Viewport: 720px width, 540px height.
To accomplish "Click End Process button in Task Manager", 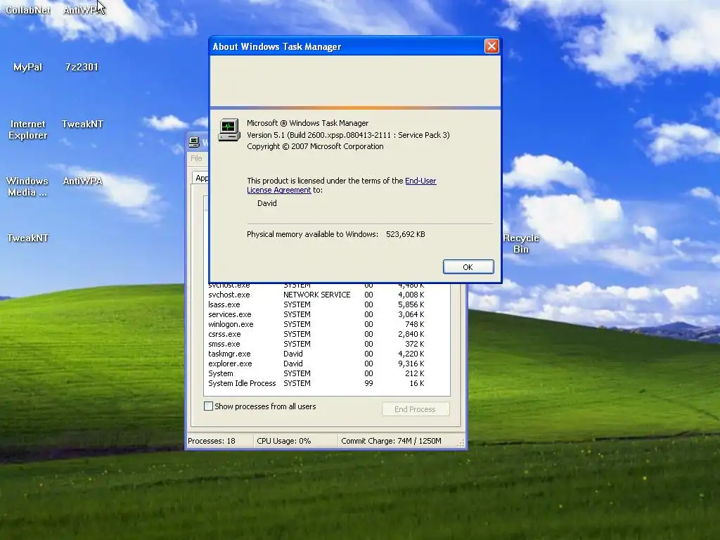I will 416,409.
